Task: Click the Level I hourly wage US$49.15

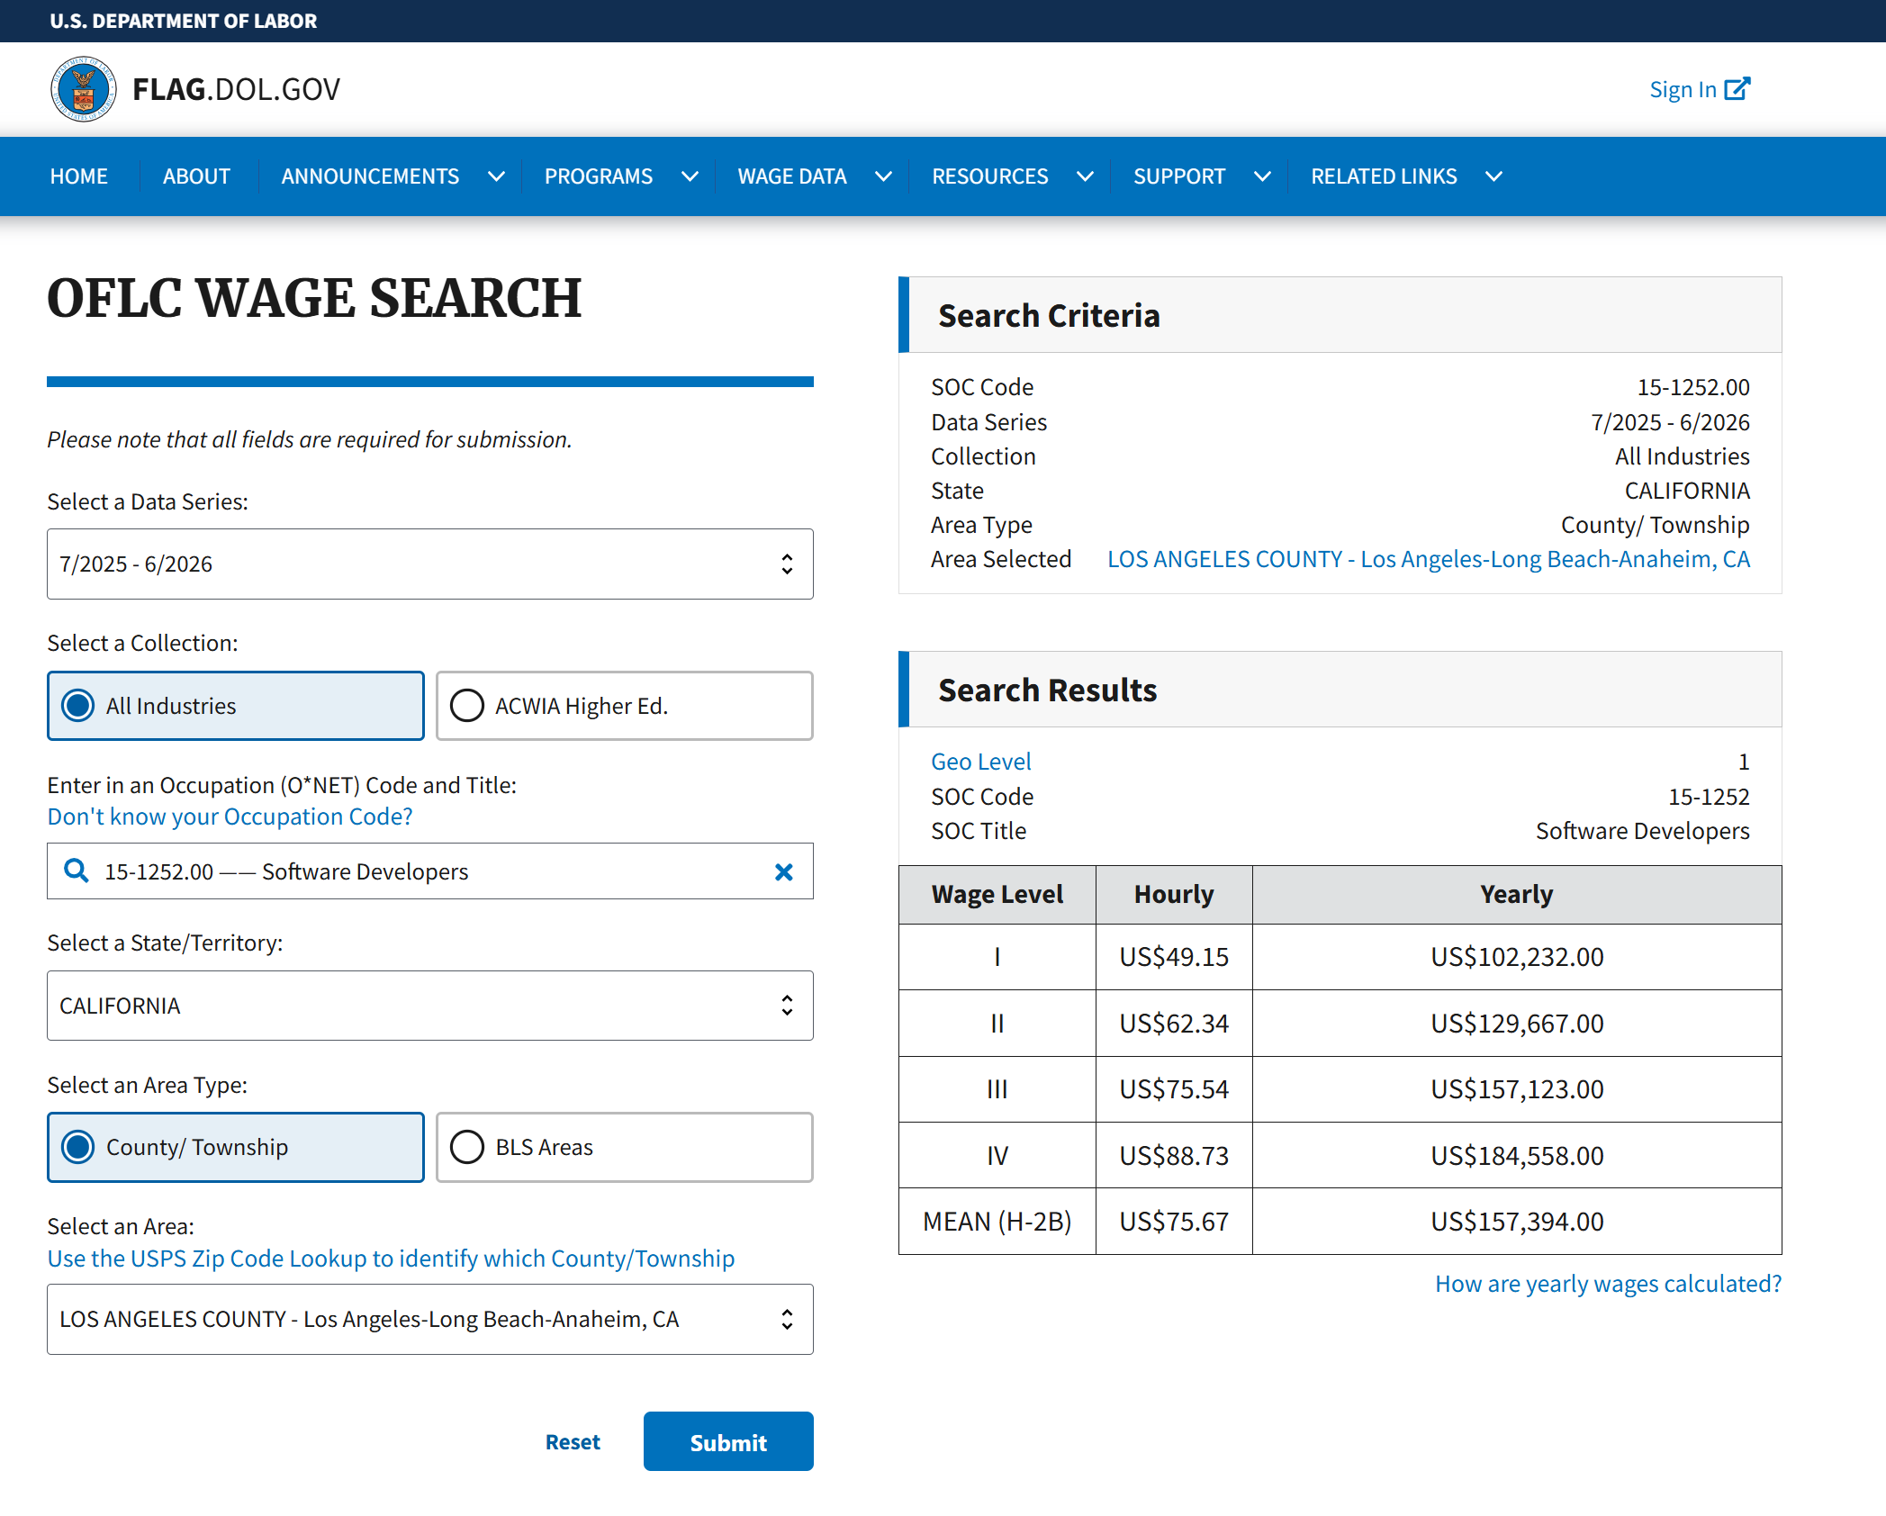Action: coord(1174,957)
